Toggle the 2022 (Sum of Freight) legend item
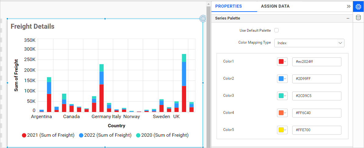 (x=105, y=135)
